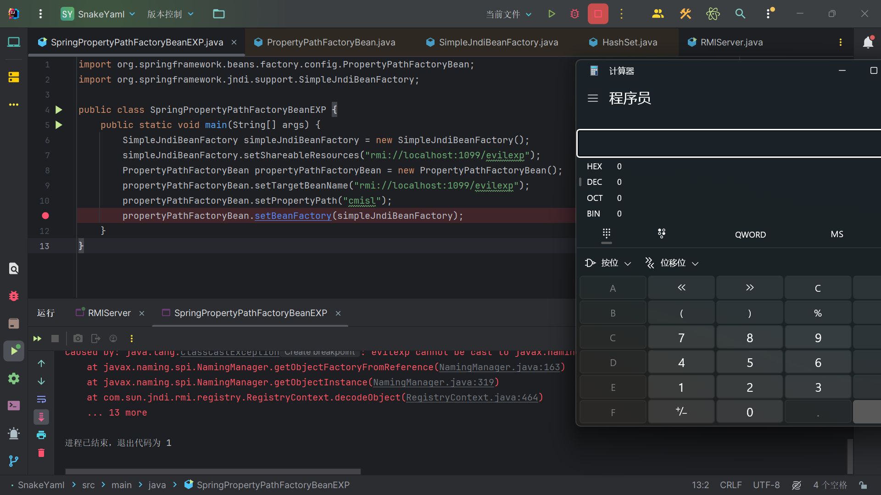The width and height of the screenshot is (881, 495).
Task: Toggle soft-wrap in the console
Action: pyautogui.click(x=41, y=399)
